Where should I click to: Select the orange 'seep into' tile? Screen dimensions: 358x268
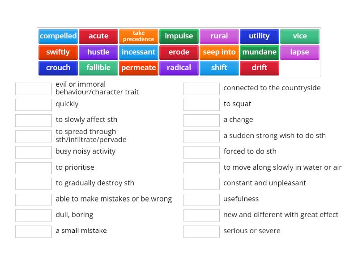click(x=219, y=52)
